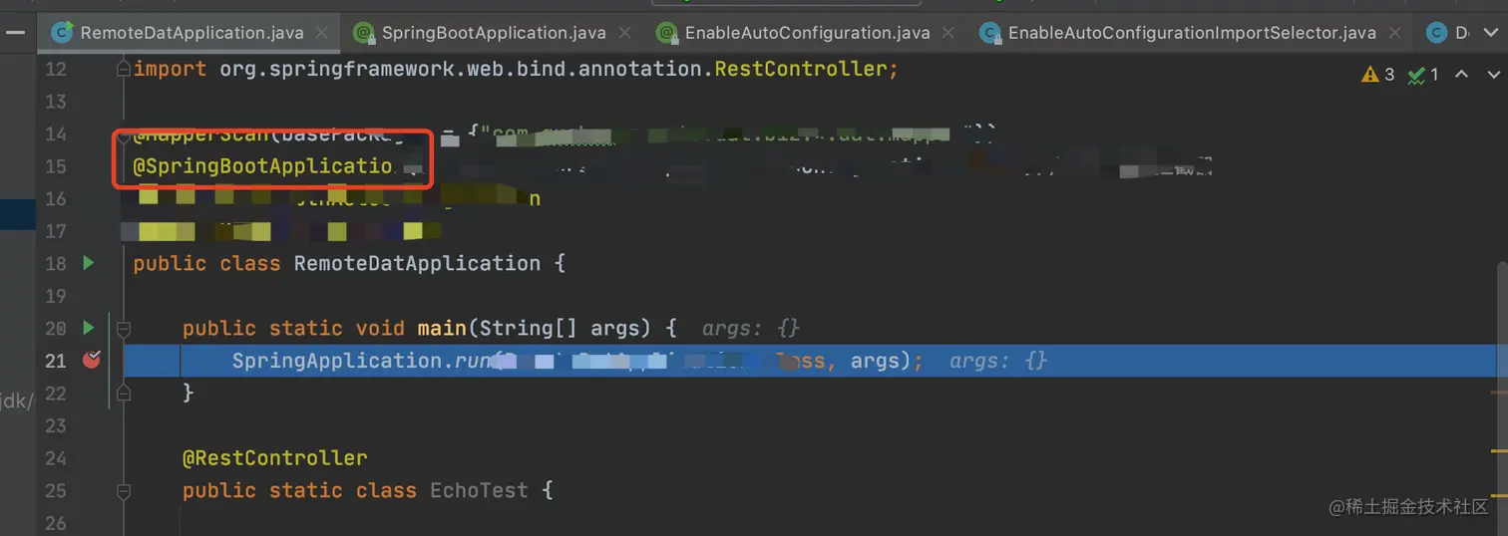Screen dimensions: 1508x536
Task: Click @SpringBootApplication annotation text
Action: [263, 166]
